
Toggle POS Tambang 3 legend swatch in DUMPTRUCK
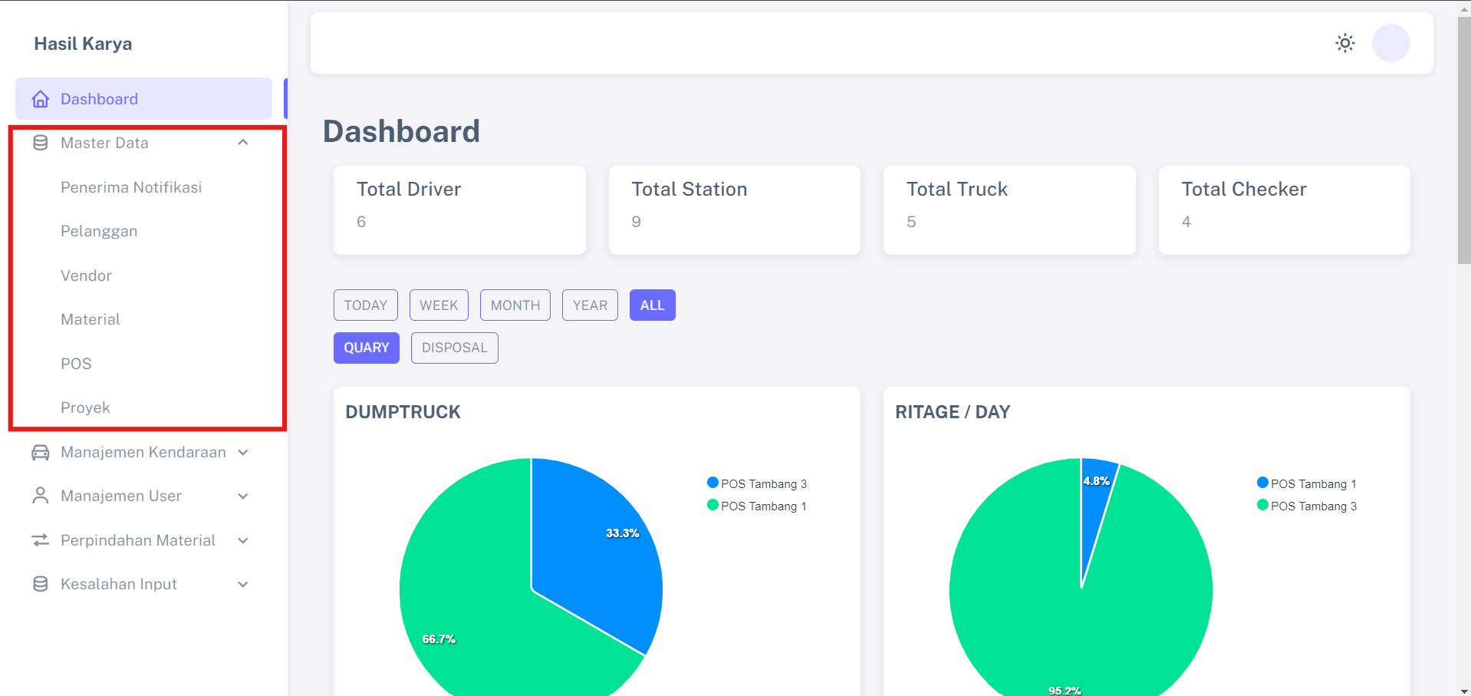tap(712, 483)
